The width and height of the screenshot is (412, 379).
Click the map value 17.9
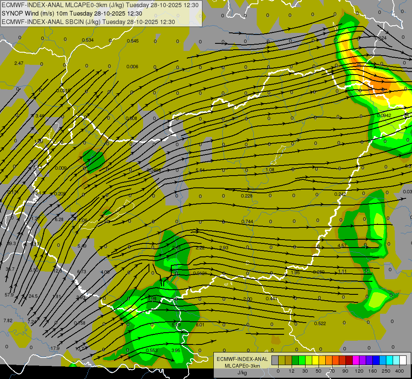coord(55,348)
